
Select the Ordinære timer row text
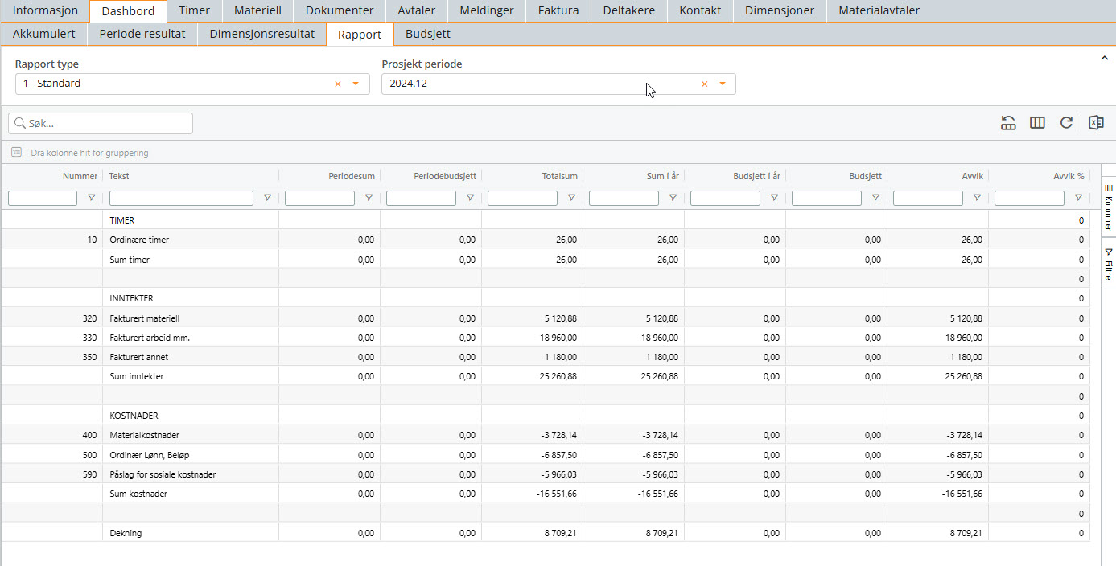click(139, 240)
